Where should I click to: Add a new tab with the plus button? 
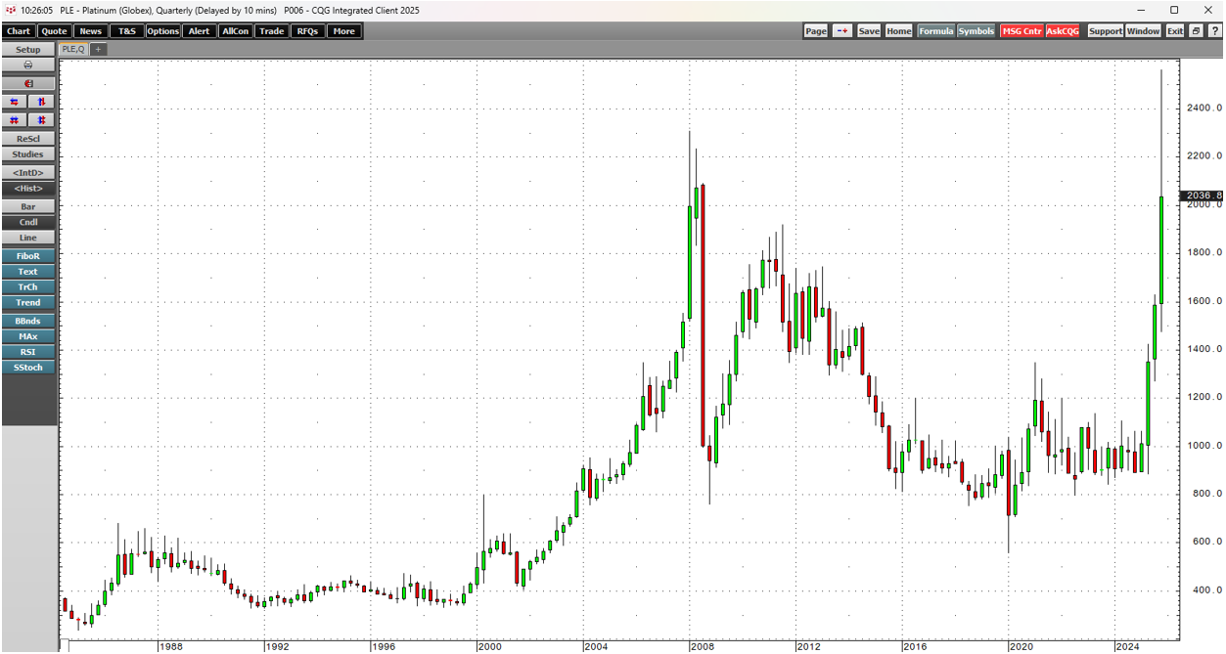click(x=98, y=49)
